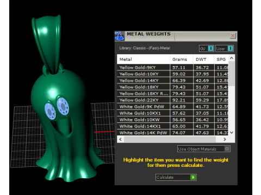The height and width of the screenshot is (195, 261).
Task: Click the ghost's left blue gem eye
Action: [50, 111]
